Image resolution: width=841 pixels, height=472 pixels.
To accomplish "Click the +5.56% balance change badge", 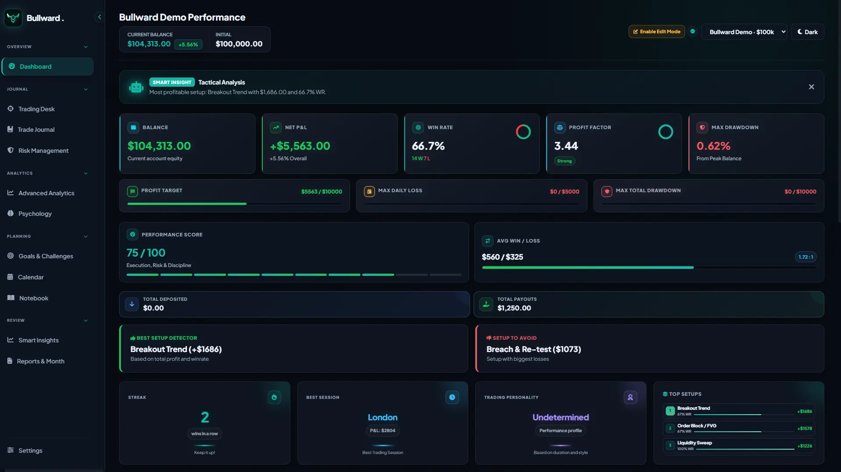I will [x=188, y=45].
